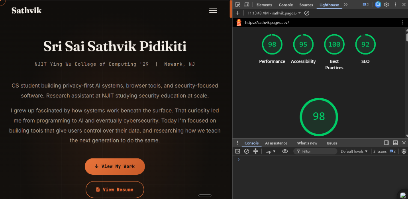Viewport: 408px width, 199px height.
Task: Click the large Performance 98 gauge
Action: point(319,117)
